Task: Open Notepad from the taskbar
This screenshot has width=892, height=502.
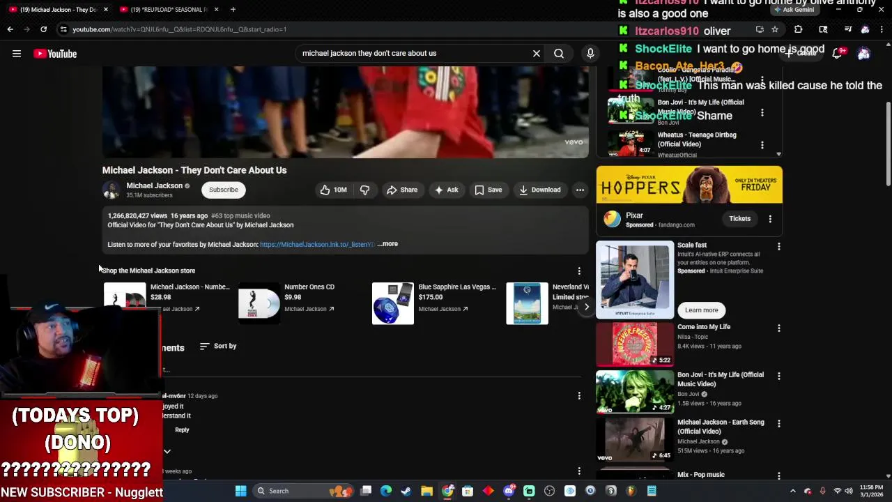Action: (x=652, y=491)
